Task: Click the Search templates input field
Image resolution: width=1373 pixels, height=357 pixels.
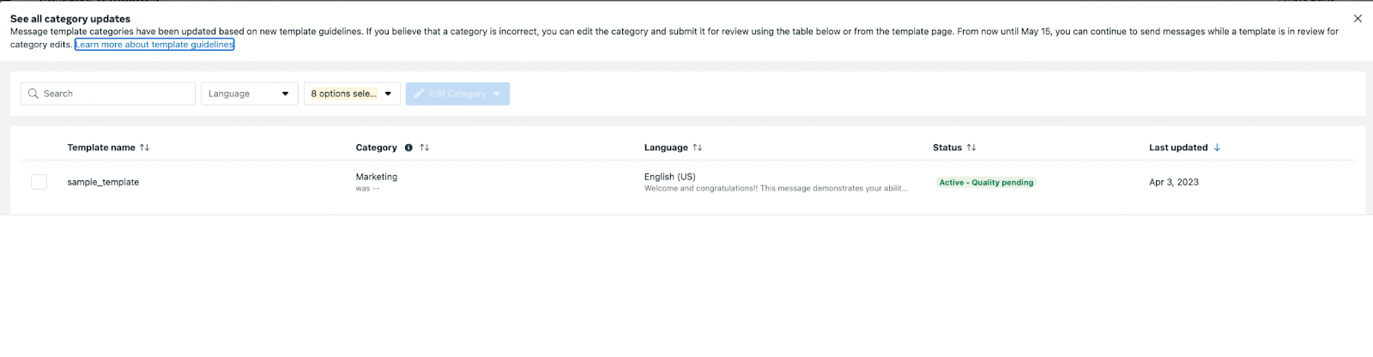Action: point(108,94)
